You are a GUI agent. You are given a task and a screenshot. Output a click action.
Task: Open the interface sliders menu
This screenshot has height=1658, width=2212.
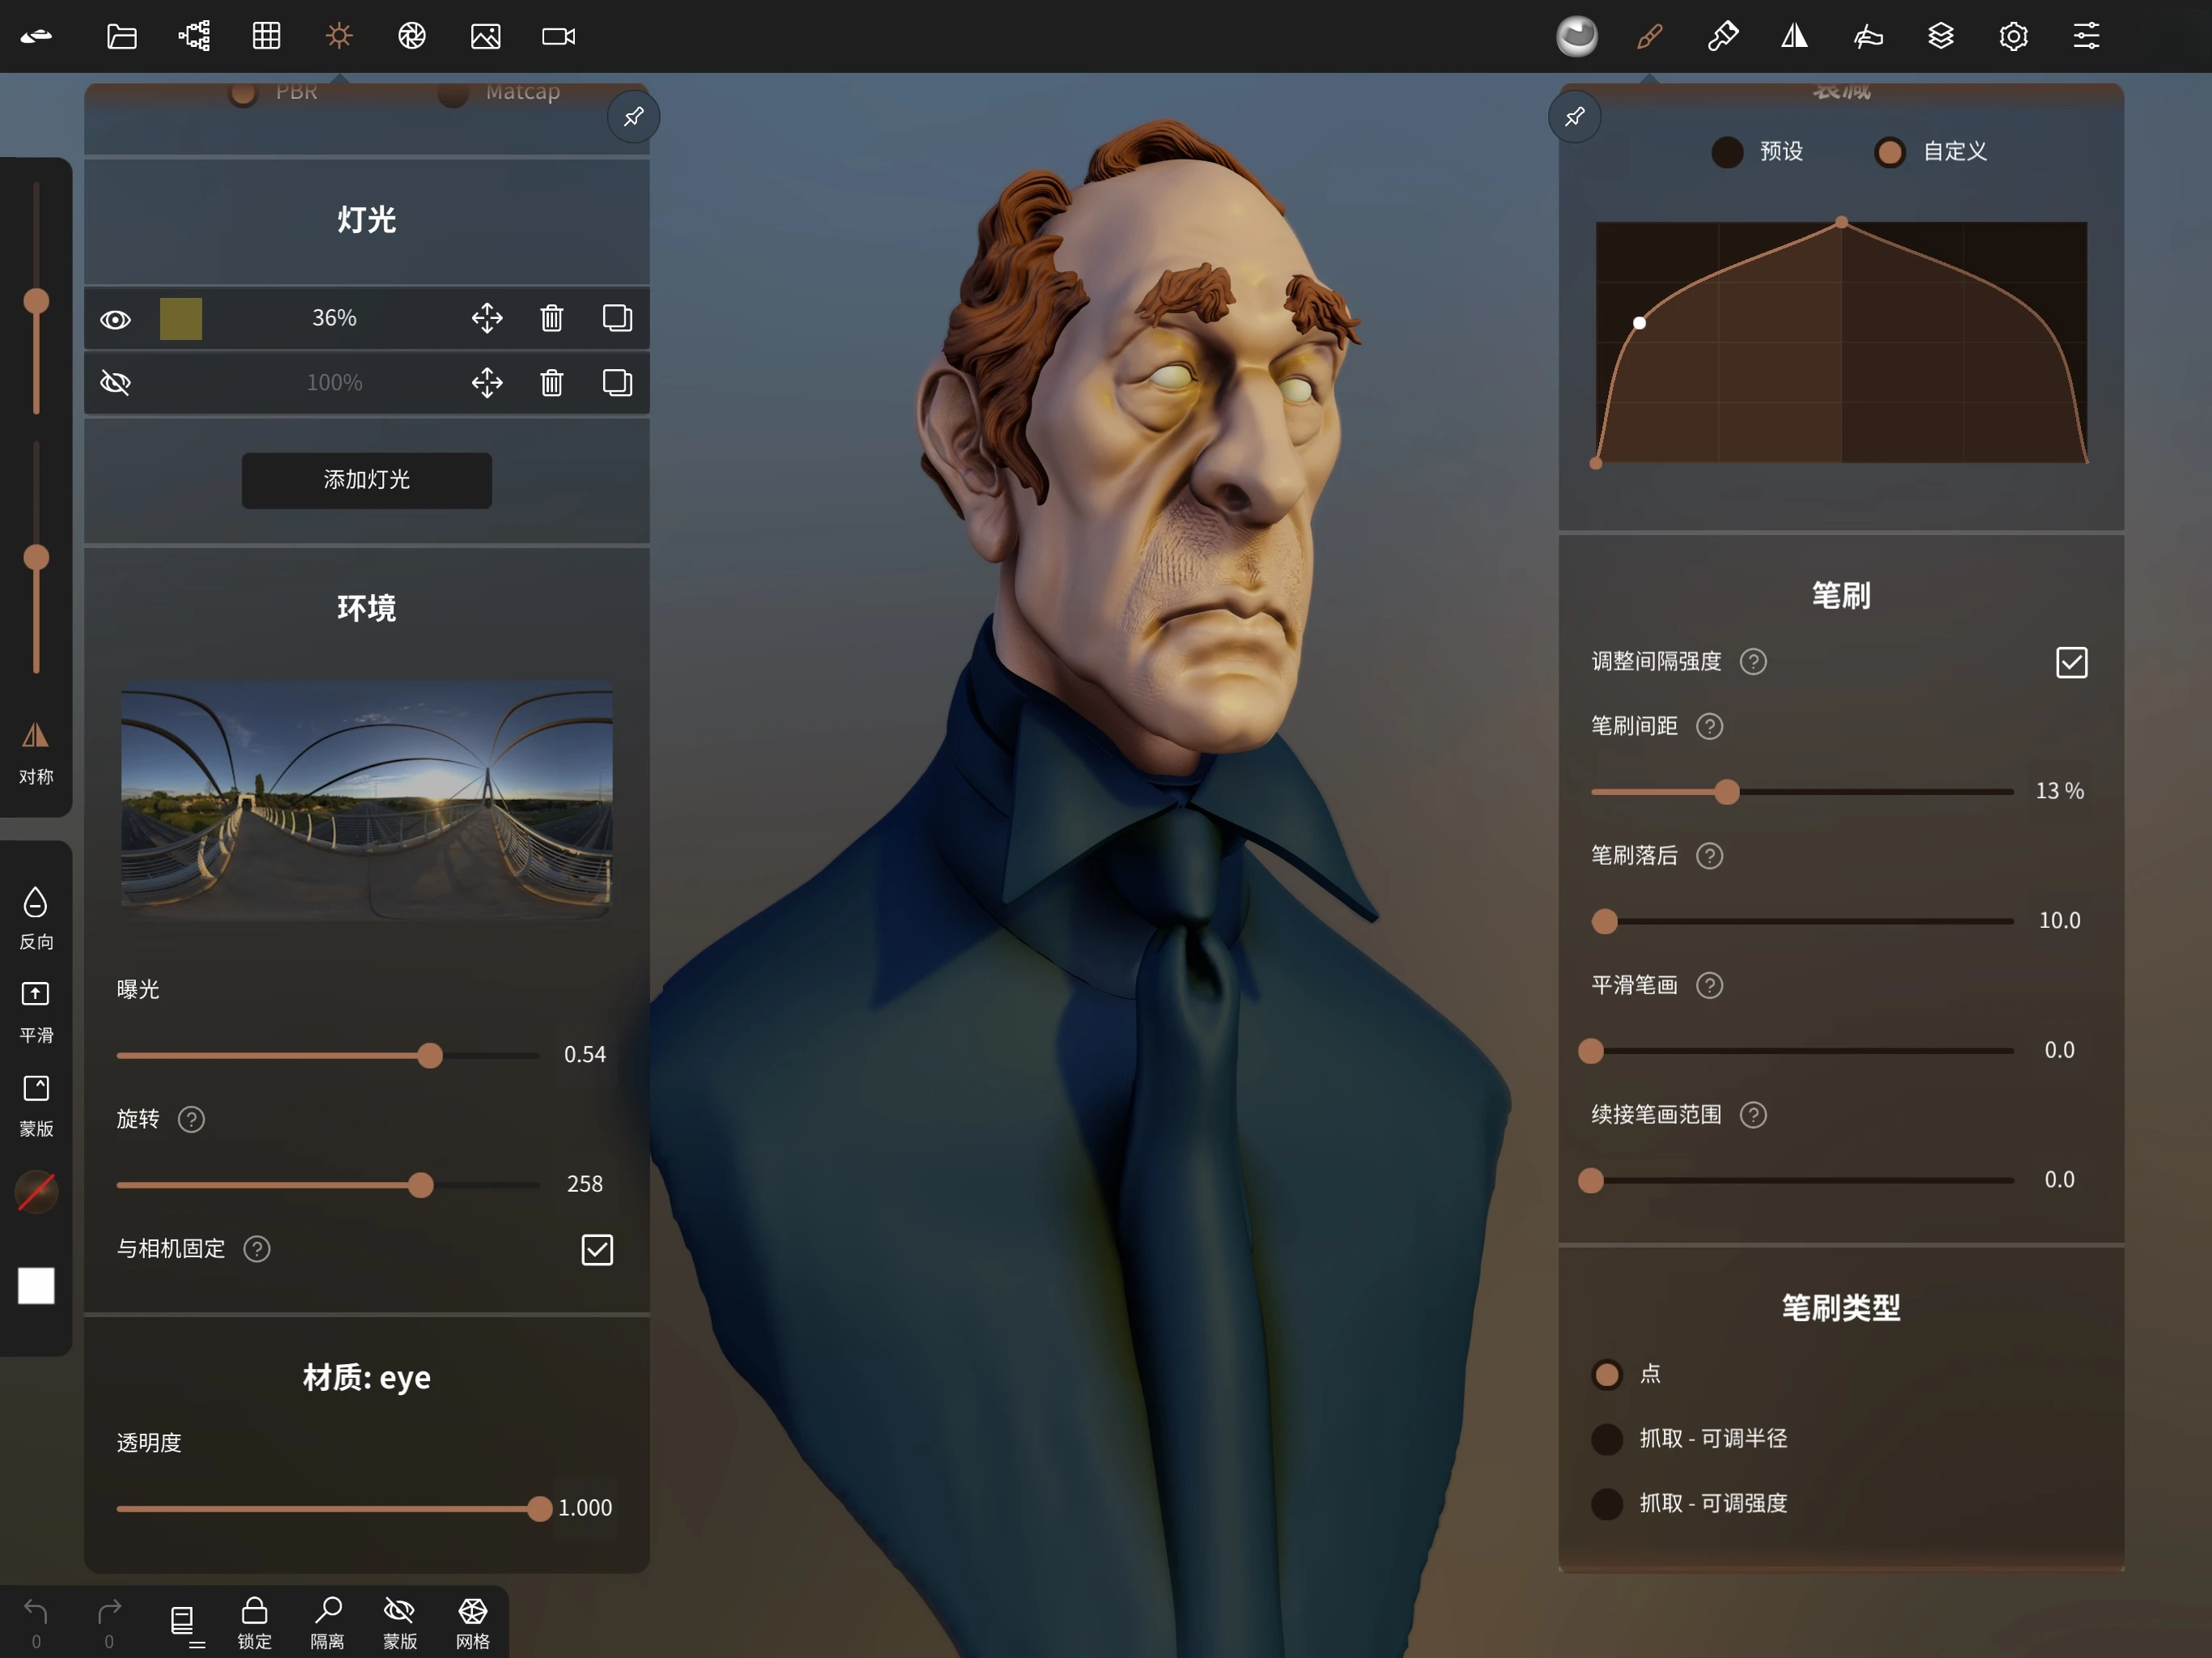tap(2086, 37)
